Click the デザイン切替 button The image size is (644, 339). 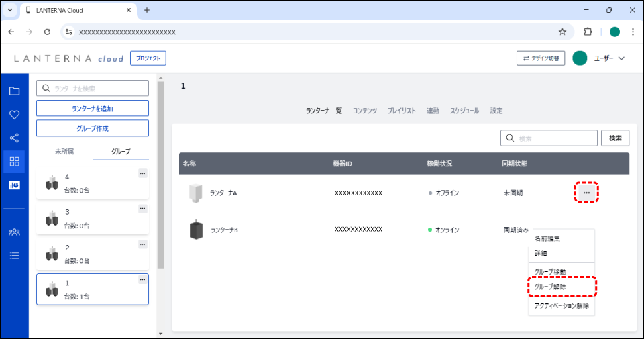tap(541, 58)
